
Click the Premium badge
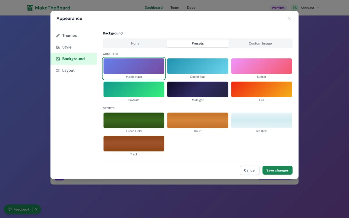[x=278, y=8]
